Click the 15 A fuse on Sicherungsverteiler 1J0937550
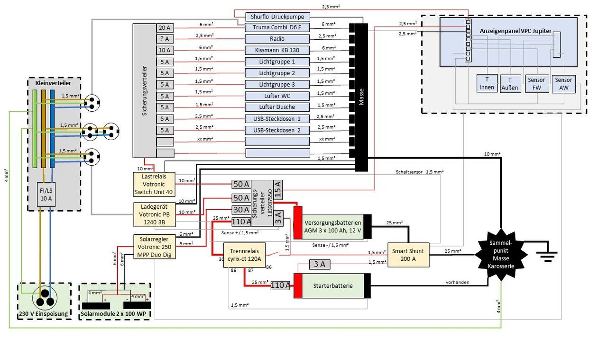 coord(278,189)
